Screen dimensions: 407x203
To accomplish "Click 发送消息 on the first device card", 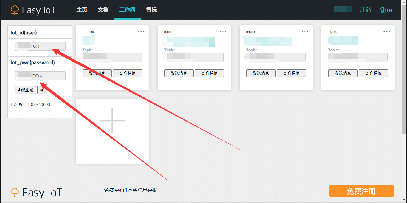I will coord(97,73).
